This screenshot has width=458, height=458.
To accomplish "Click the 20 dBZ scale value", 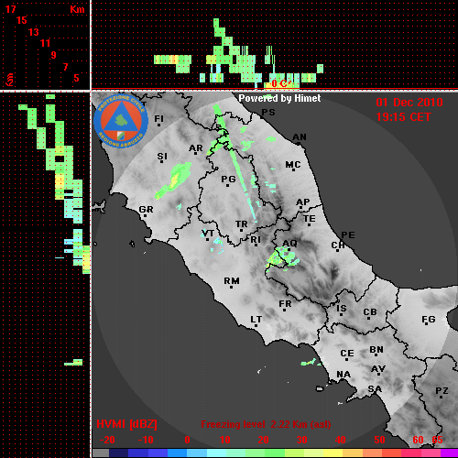I will click(x=263, y=440).
